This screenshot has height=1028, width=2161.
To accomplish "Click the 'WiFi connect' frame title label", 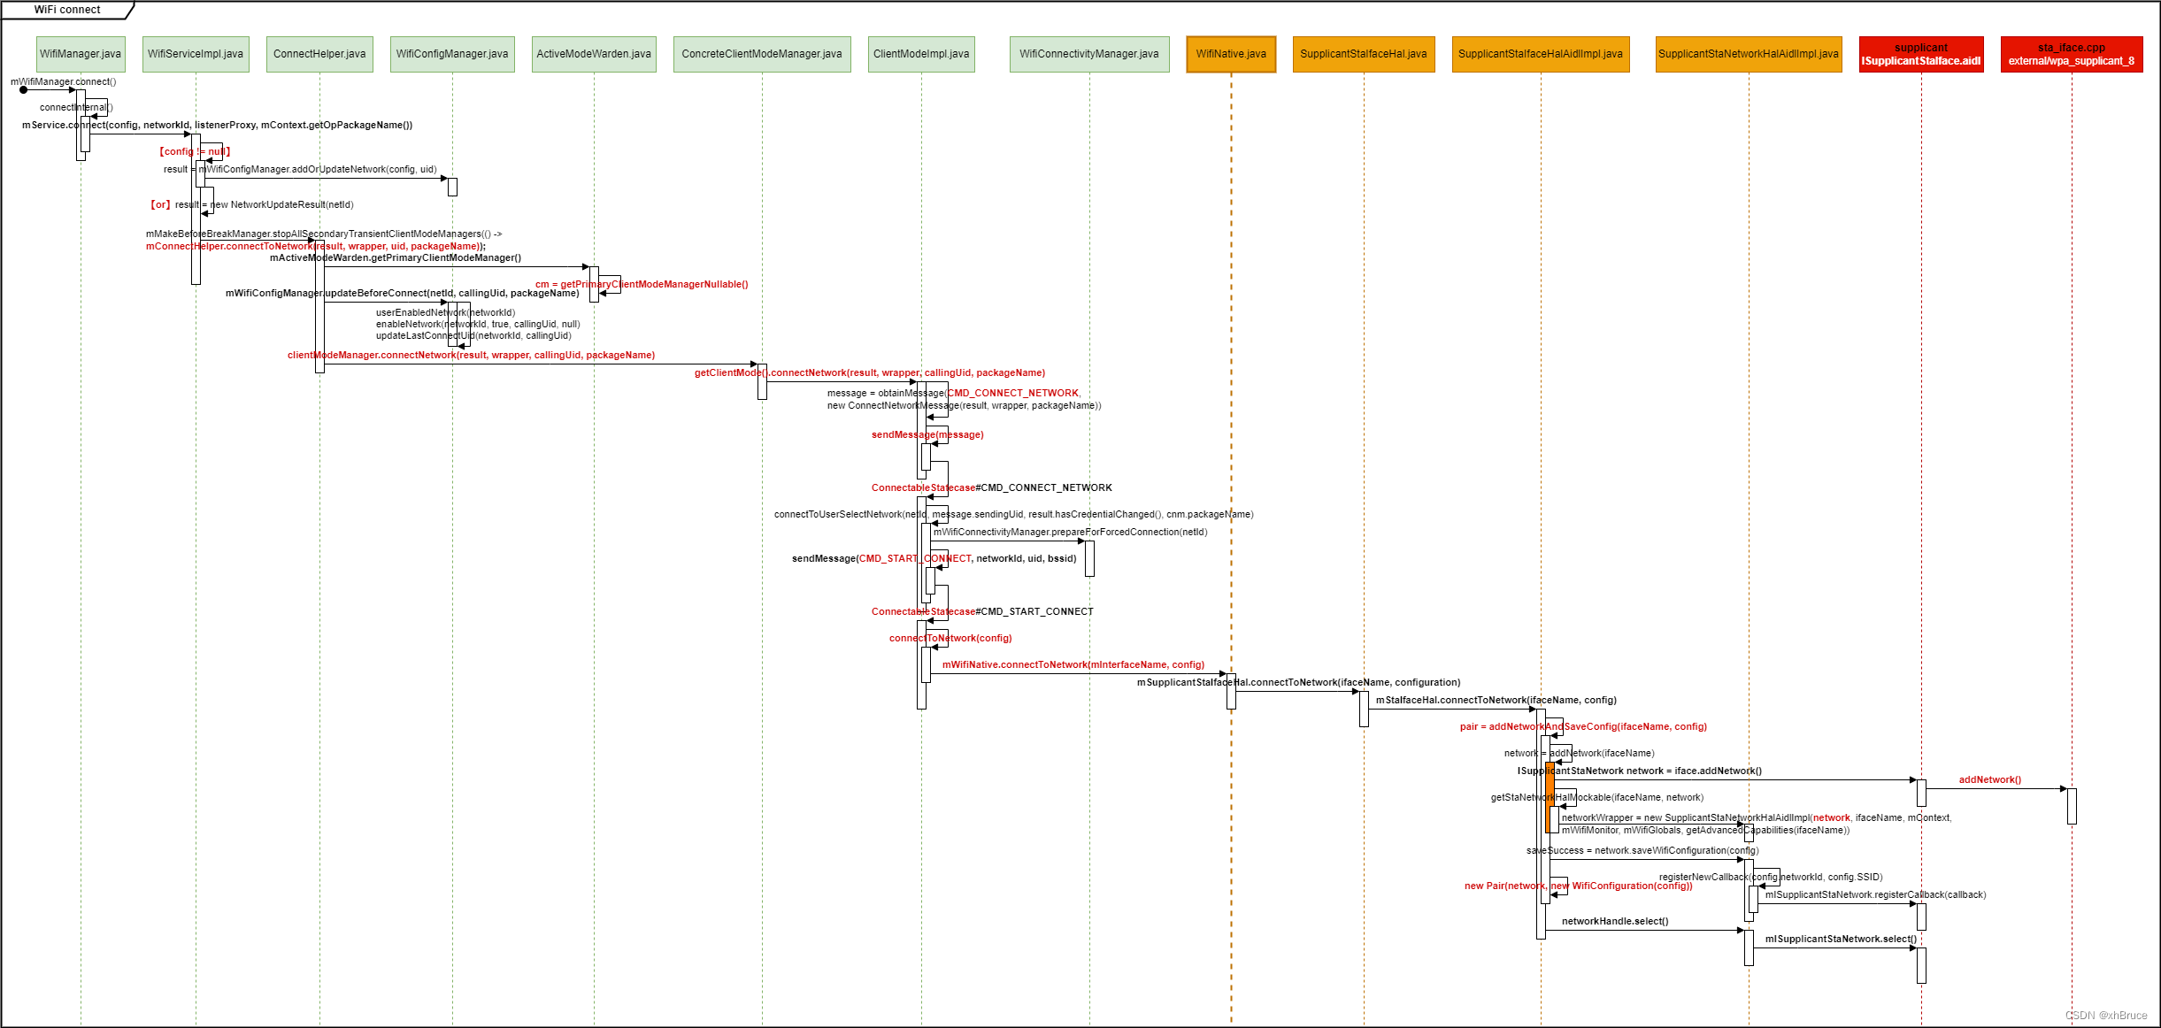I will (67, 10).
